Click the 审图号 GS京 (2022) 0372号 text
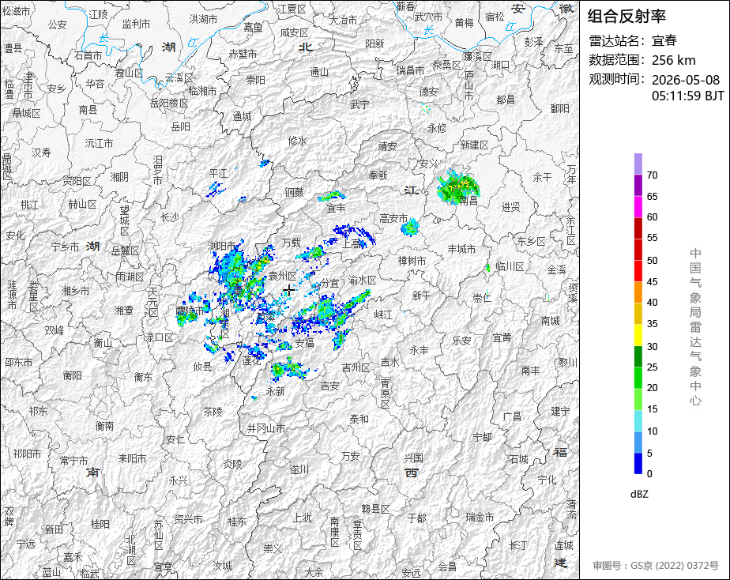730x580 pixels. coord(656,566)
